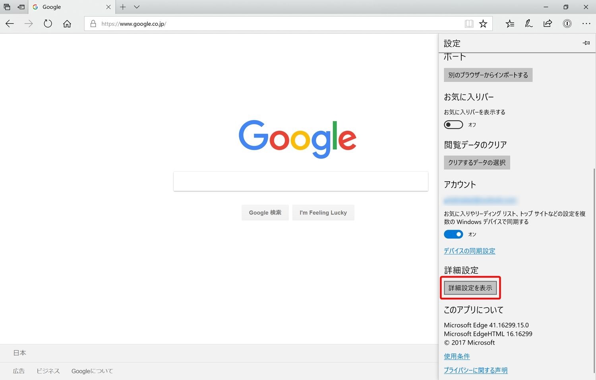Viewport: 596px width, 380px height.
Task: Click the お気に入りバー heading
Action: (468, 97)
